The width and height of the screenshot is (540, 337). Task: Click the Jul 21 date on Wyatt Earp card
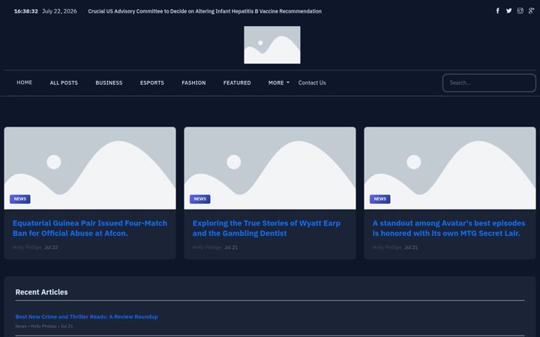pos(231,248)
